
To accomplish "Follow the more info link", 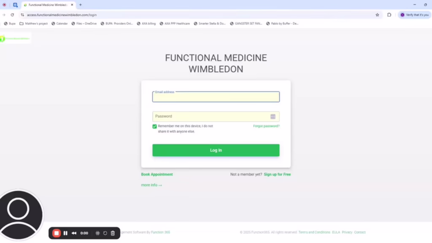I will tap(151, 185).
